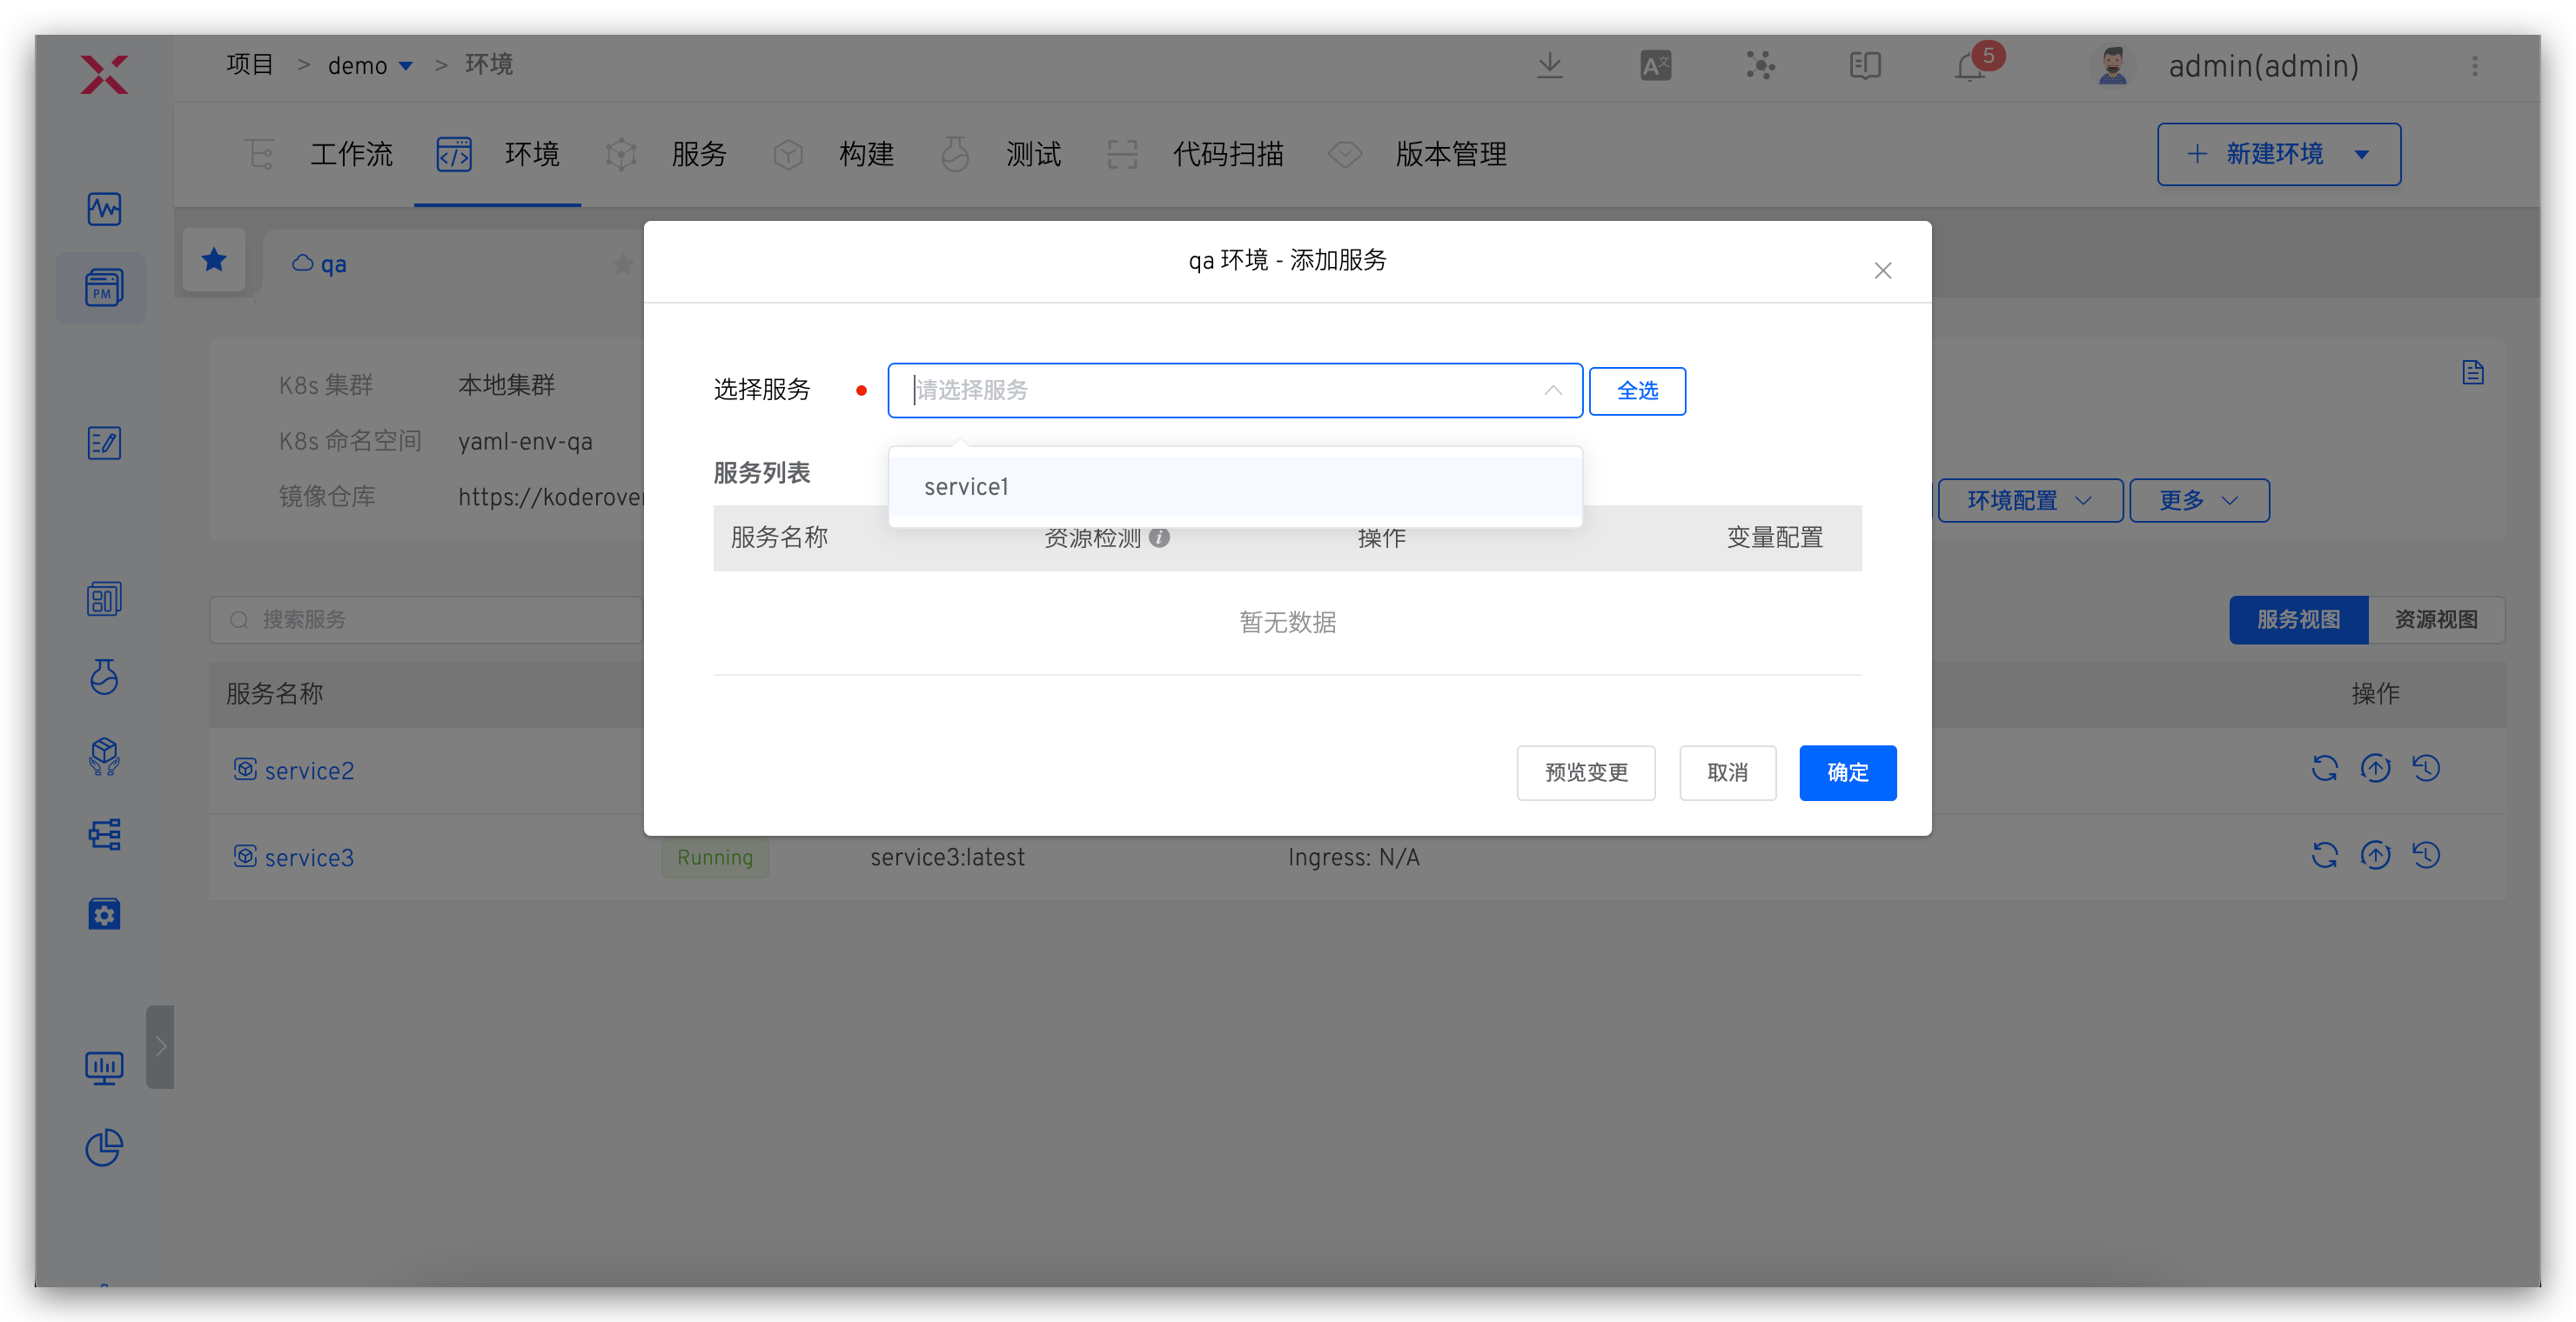The width and height of the screenshot is (2576, 1322).
Task: Select service1 from the dropdown list
Action: click(x=966, y=487)
